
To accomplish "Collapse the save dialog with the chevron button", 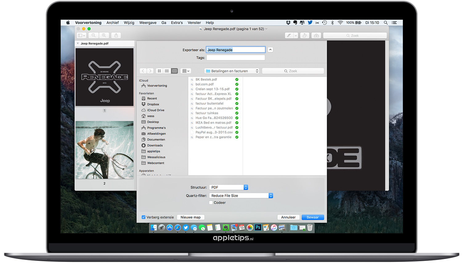I will [x=270, y=50].
